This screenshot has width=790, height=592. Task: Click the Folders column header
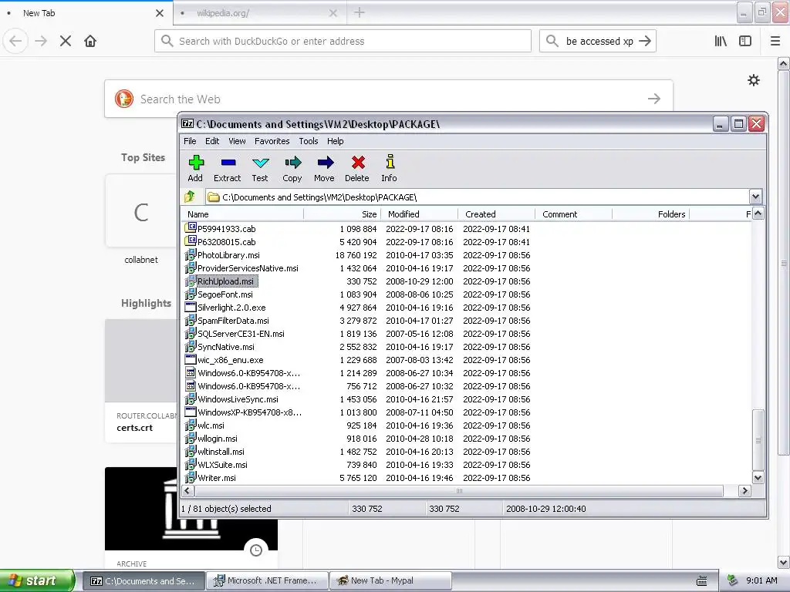(x=650, y=214)
